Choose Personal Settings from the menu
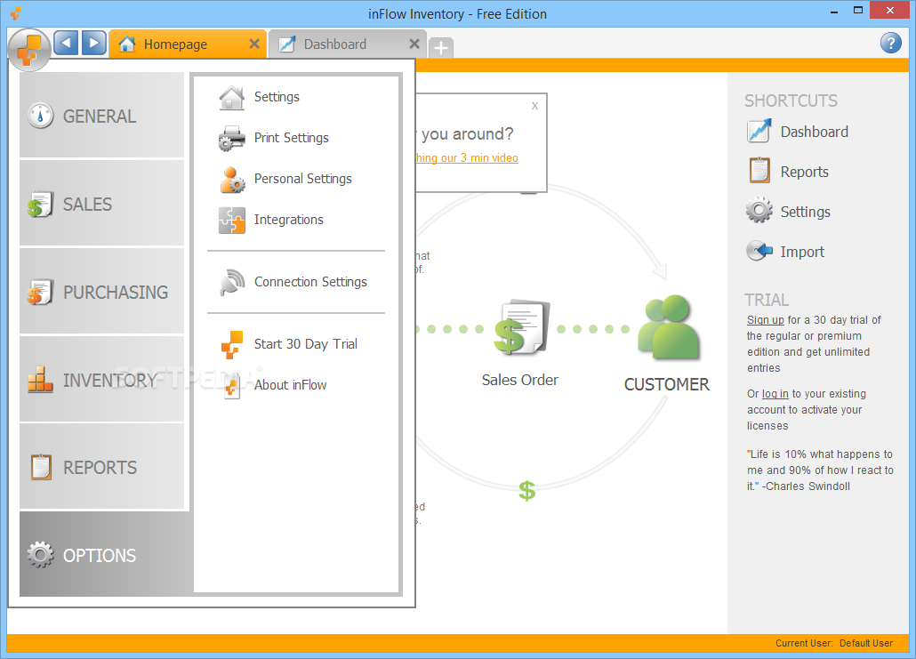Screen dimensions: 916x659 click(303, 179)
